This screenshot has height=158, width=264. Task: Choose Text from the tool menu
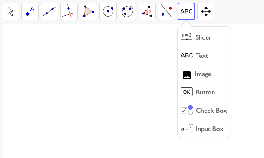click(x=204, y=56)
